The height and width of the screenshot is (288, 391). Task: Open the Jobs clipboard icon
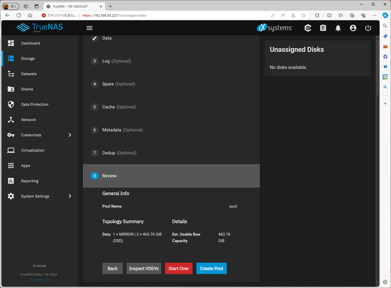tap(323, 28)
